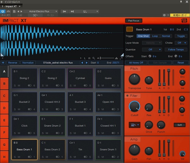
Task: Load next sample with right arrow
Action: click(87, 62)
